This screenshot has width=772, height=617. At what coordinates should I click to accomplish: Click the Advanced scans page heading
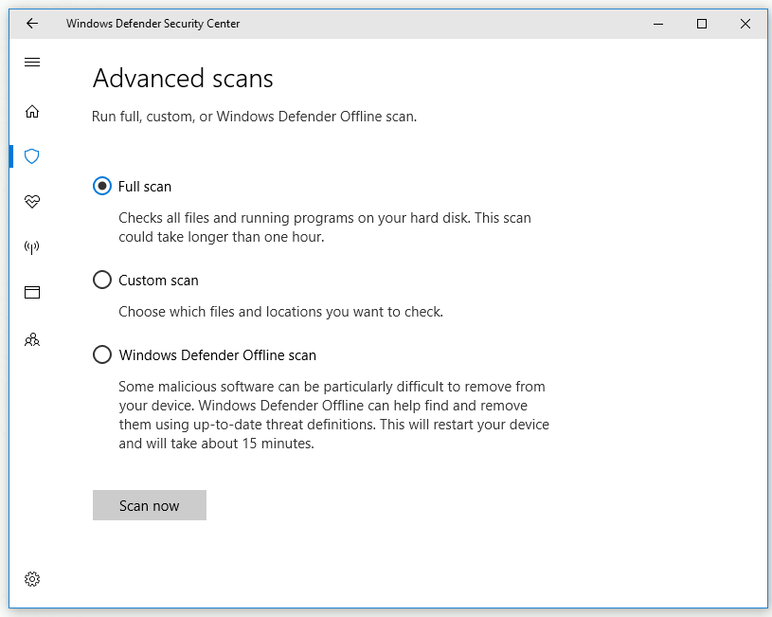(x=183, y=79)
